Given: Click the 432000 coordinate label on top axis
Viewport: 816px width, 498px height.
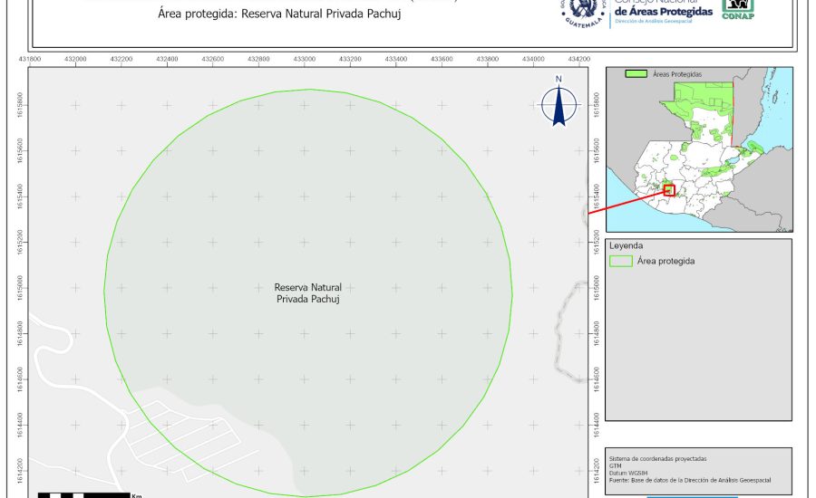Looking at the screenshot, I should coord(75,59).
